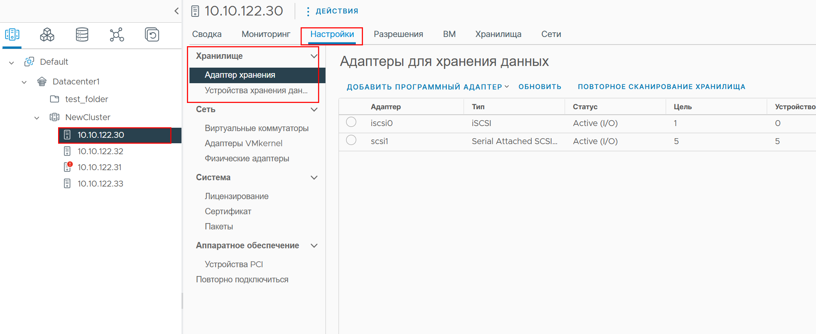The height and width of the screenshot is (334, 816).
Task: Collapse the Система settings section
Action: pos(314,178)
